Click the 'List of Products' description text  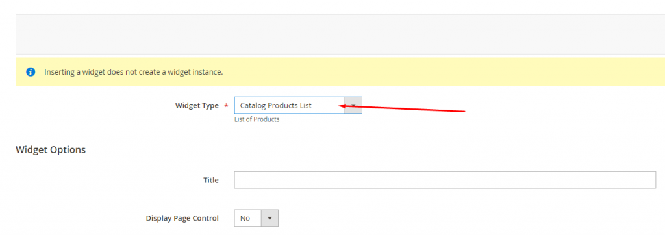coord(257,119)
